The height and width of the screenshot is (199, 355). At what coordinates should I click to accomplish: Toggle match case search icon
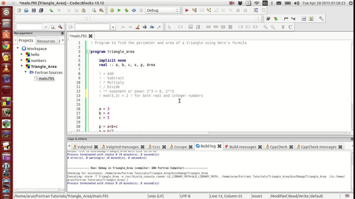pos(152,27)
